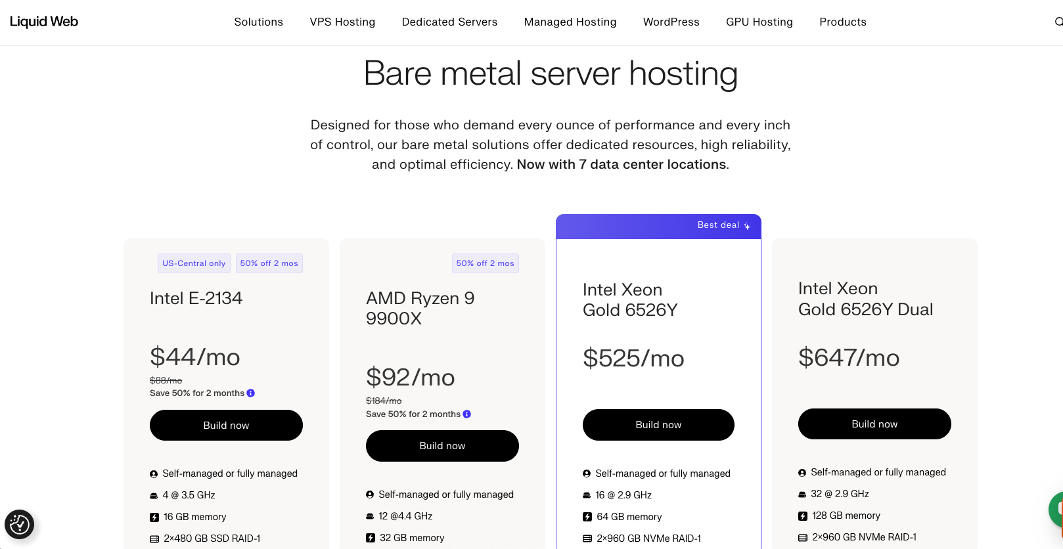This screenshot has width=1063, height=549.
Task: Click info icon next to Save 50% under $184/mo
Action: [467, 414]
